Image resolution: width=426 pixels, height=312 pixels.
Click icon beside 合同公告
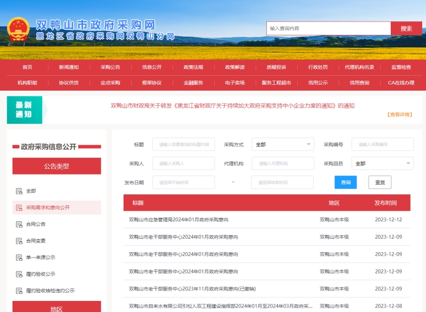19,224
